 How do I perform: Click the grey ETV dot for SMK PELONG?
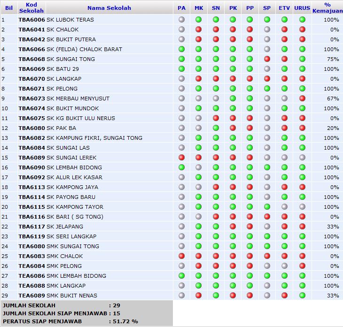(x=284, y=266)
